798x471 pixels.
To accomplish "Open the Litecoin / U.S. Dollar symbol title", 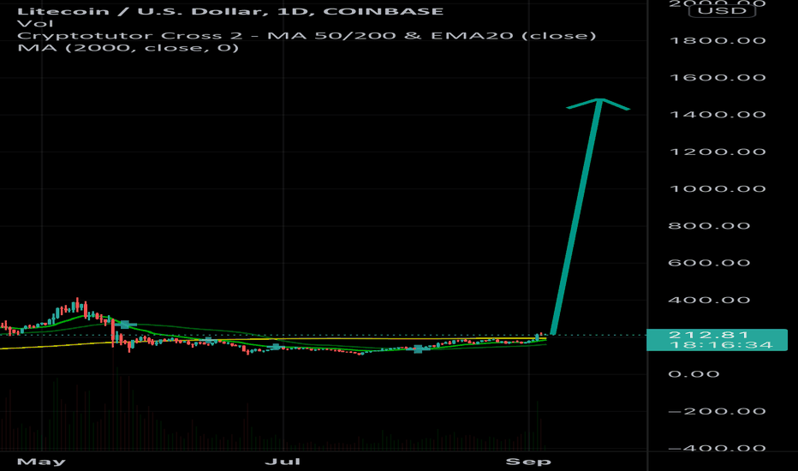I will click(230, 11).
